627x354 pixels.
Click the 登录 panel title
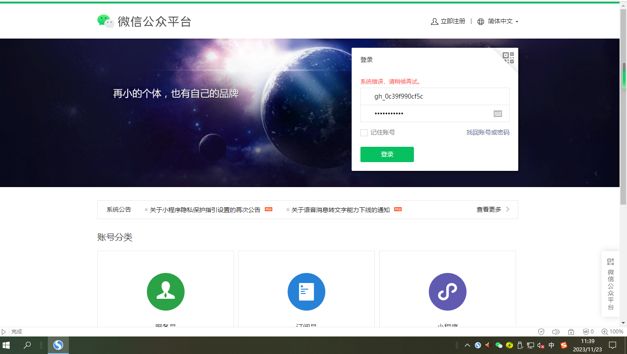pos(367,60)
